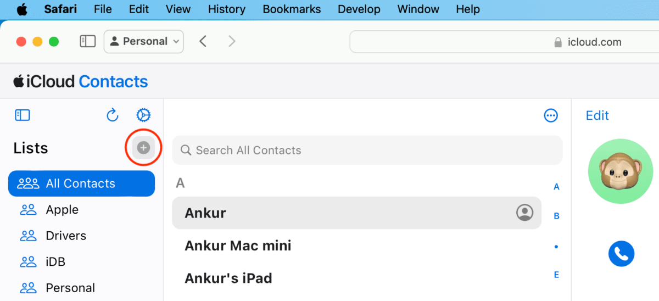
Task: Select the Ankur contact
Action: click(356, 213)
